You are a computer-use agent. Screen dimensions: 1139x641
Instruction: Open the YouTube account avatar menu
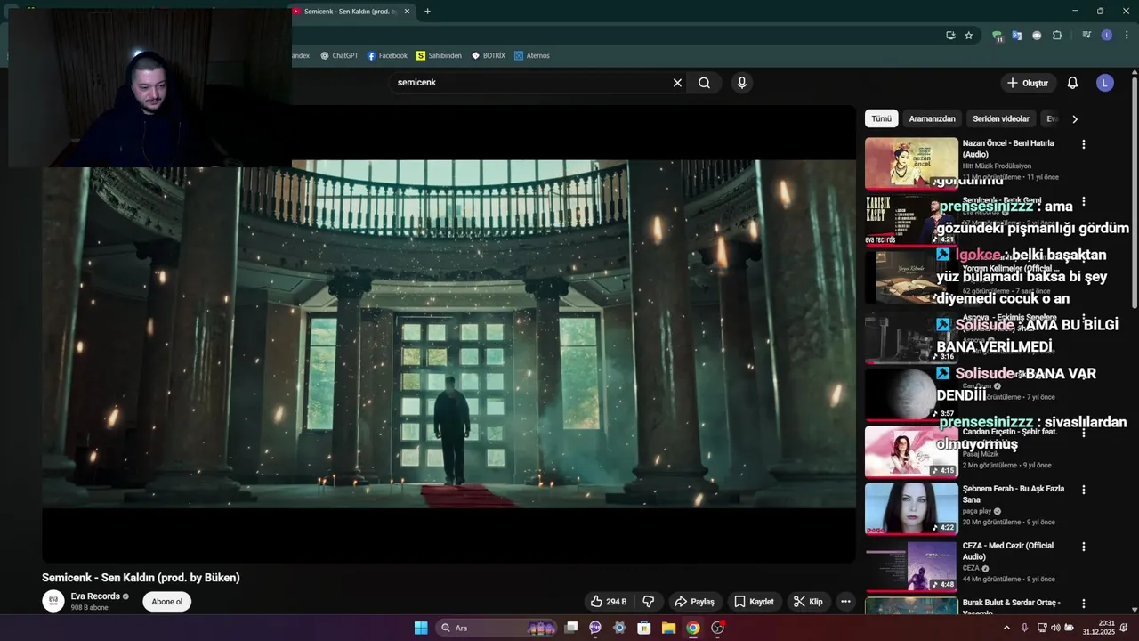click(x=1105, y=83)
